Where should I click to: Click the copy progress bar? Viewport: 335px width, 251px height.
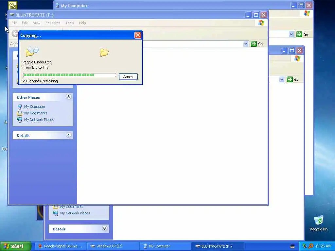click(69, 75)
